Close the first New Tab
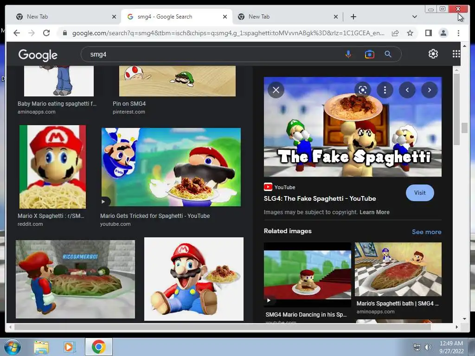475x356 pixels. coord(114,17)
